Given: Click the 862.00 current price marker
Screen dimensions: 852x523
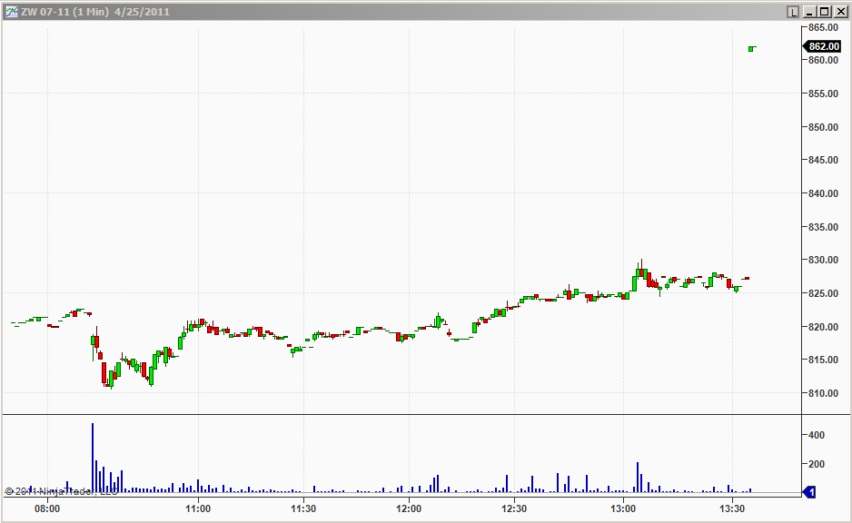Looking at the screenshot, I should (x=823, y=46).
